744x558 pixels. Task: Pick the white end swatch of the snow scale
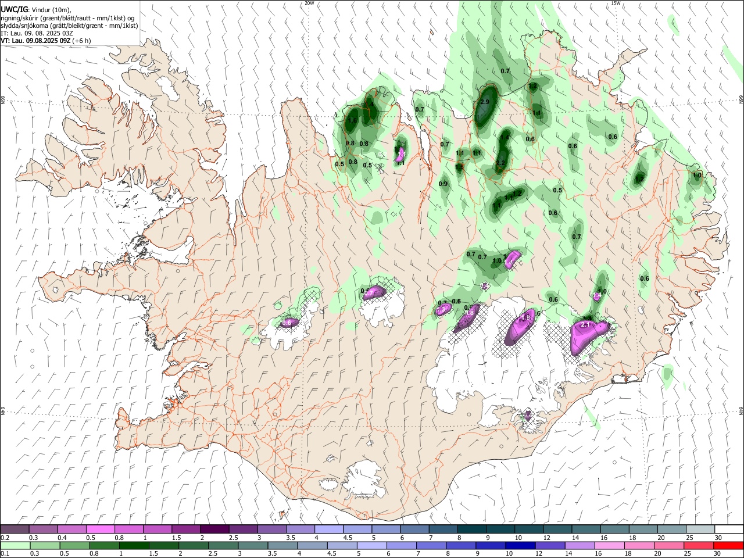pos(729,530)
